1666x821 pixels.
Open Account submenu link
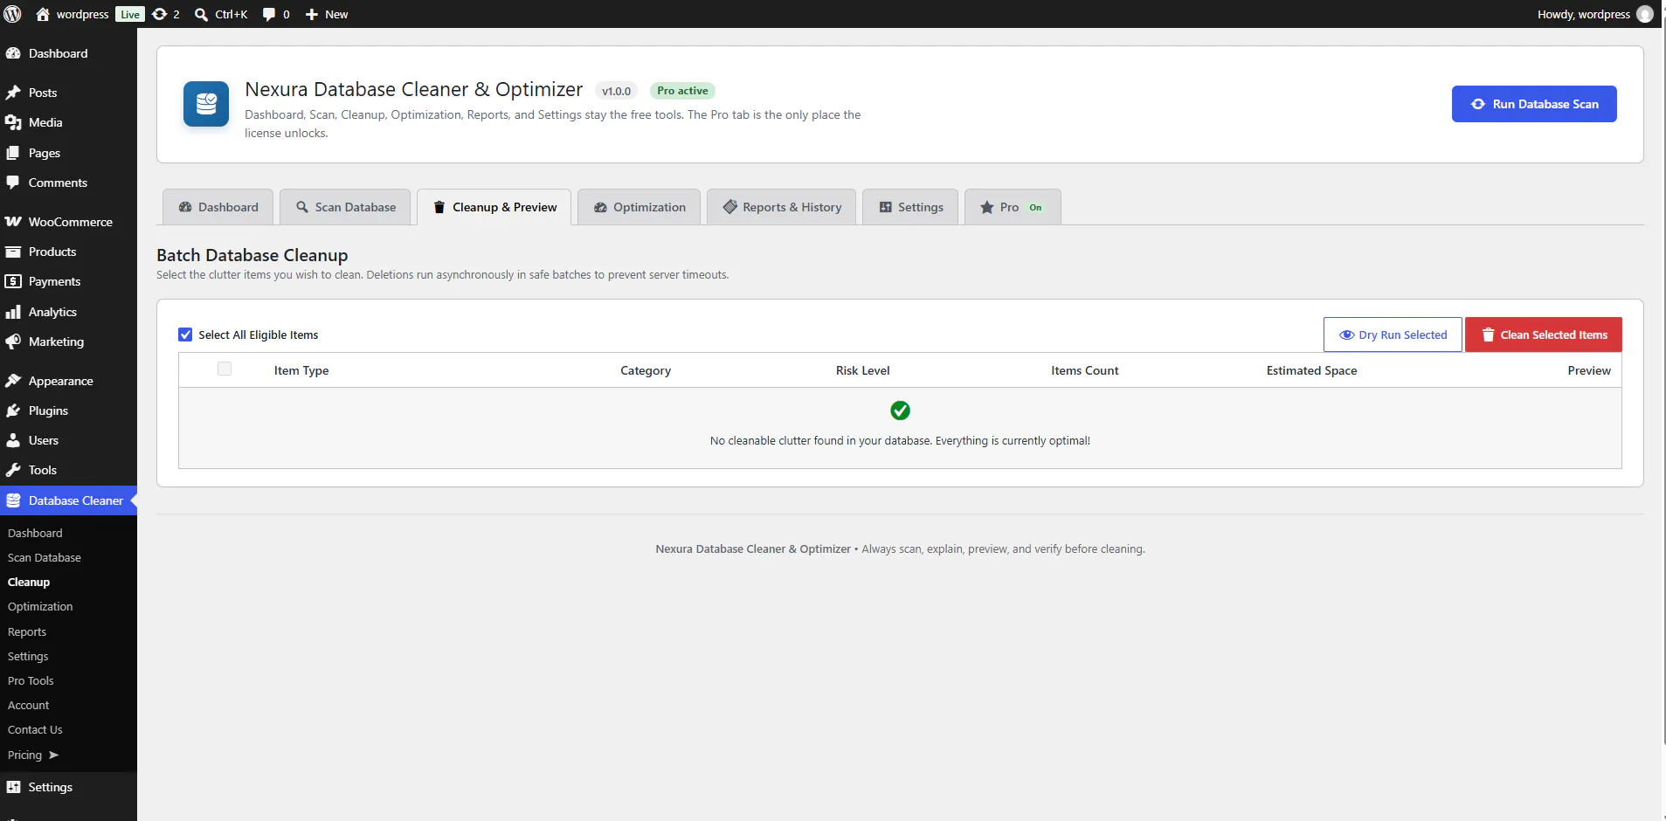tap(28, 705)
